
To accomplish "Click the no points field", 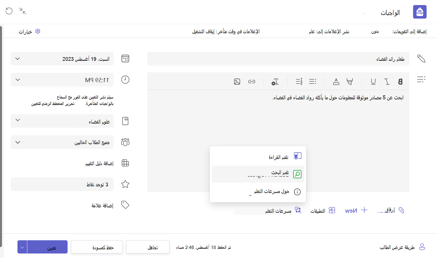I will coord(62,184).
